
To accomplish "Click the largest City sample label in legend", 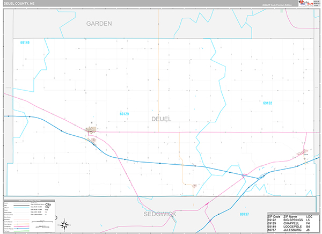I will click(x=48, y=204).
